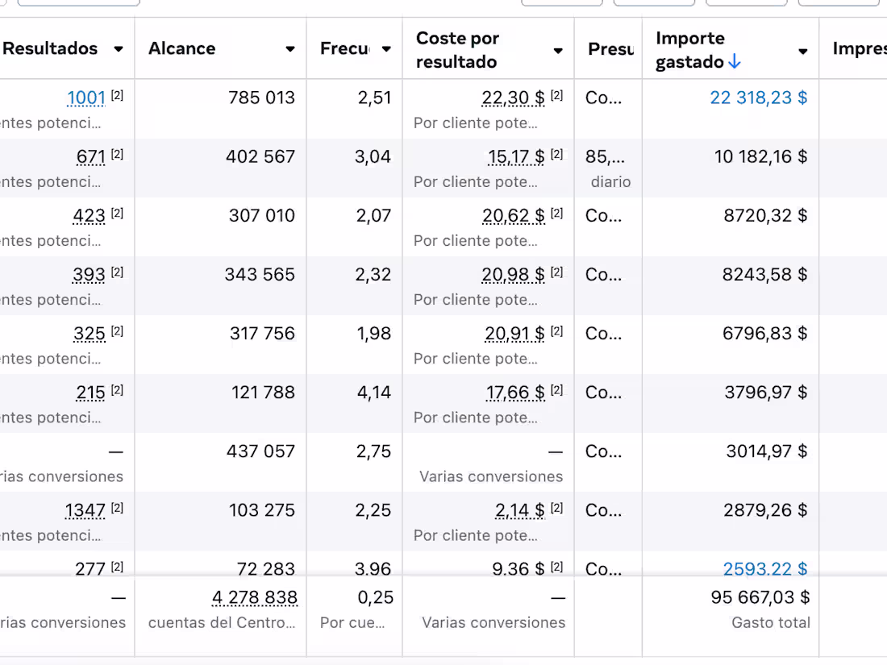
Task: Open Alcance column dropdown arrow
Action: (x=290, y=49)
